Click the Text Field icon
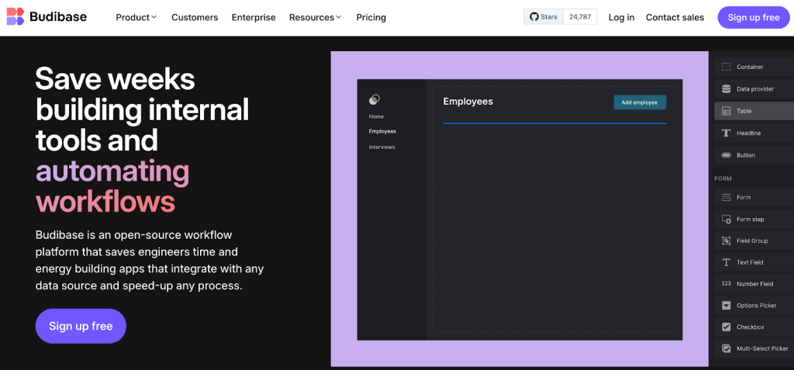This screenshot has height=370, width=794. [x=726, y=262]
